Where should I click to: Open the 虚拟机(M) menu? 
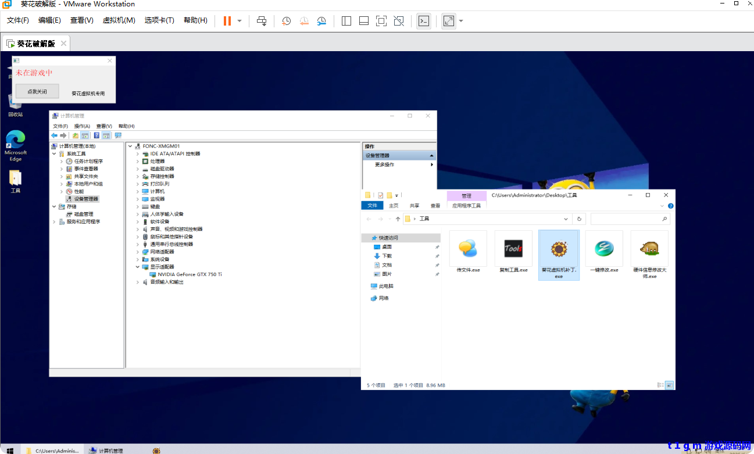coord(119,19)
